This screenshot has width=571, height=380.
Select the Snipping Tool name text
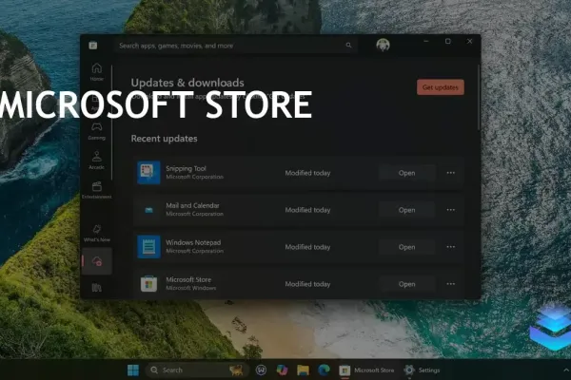pyautogui.click(x=186, y=168)
